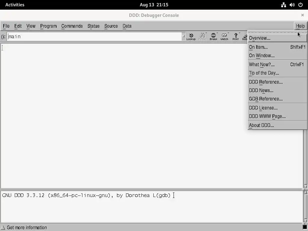Click inside the empty source window area

151,115
